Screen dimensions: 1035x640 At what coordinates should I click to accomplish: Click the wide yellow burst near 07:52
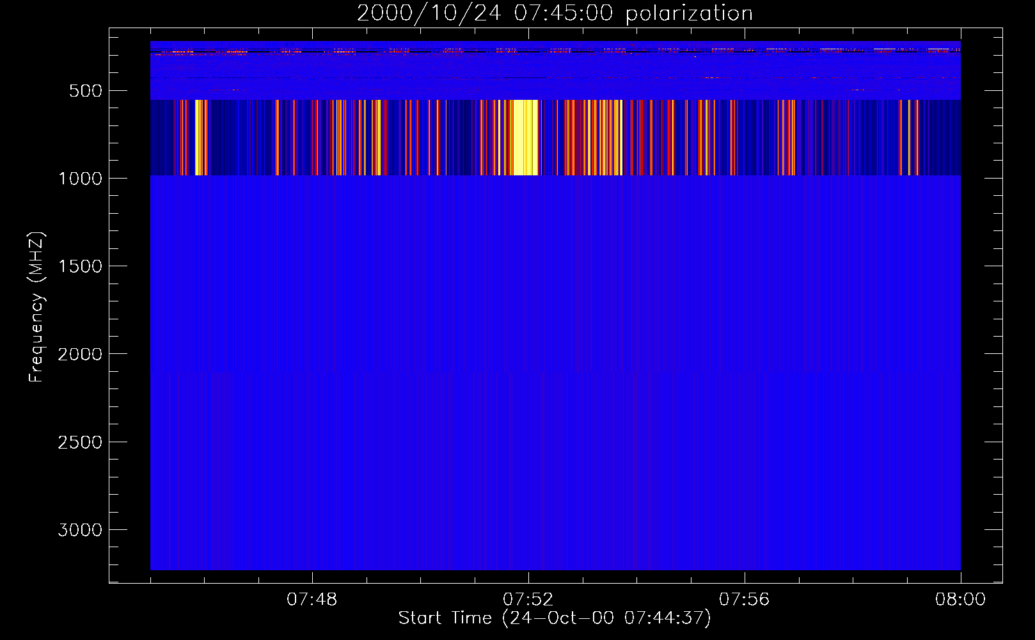(526, 138)
